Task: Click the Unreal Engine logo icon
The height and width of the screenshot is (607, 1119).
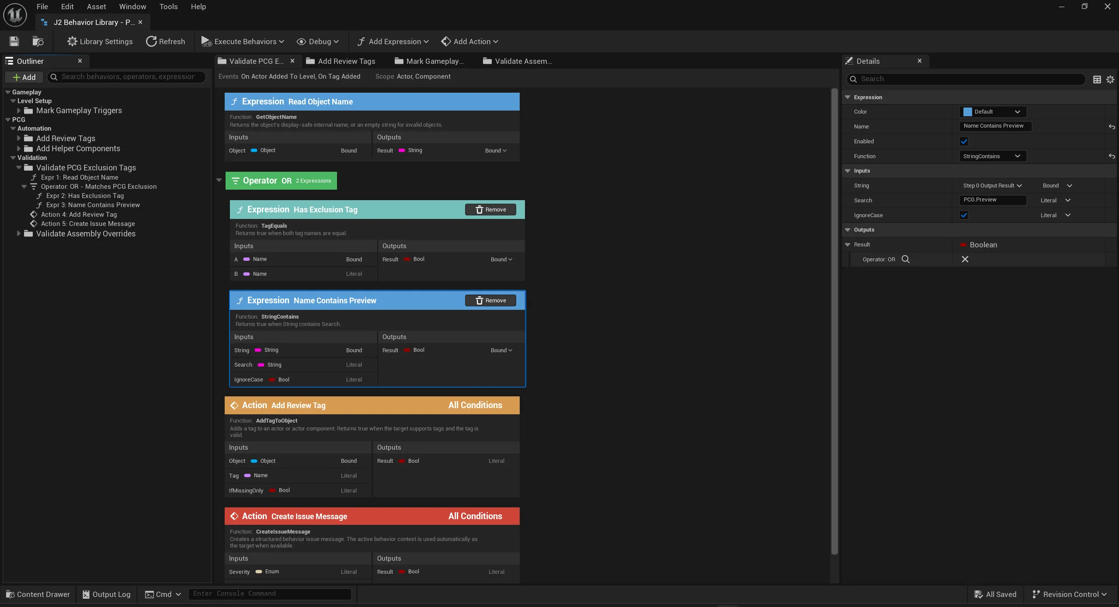Action: click(x=15, y=15)
